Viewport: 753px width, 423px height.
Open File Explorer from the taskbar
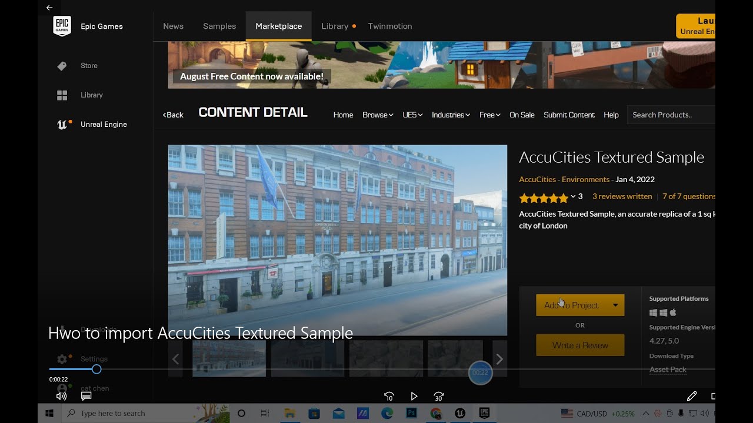point(289,414)
